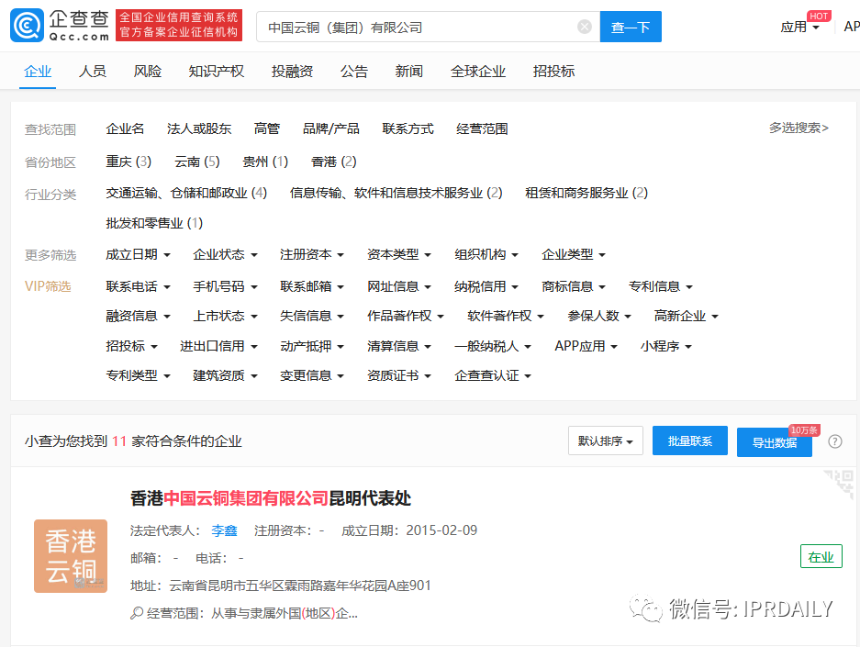
Task: Switch to the 全球企业 tab
Action: click(477, 72)
